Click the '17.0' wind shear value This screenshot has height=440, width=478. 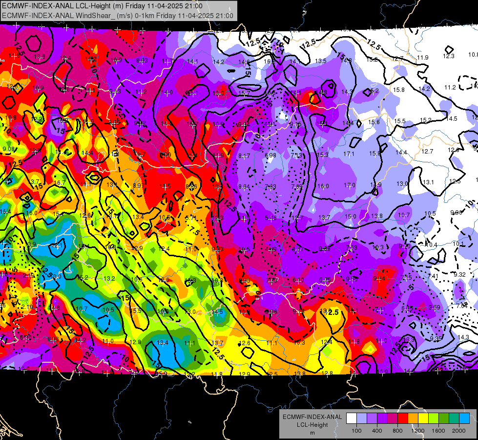(x=350, y=185)
